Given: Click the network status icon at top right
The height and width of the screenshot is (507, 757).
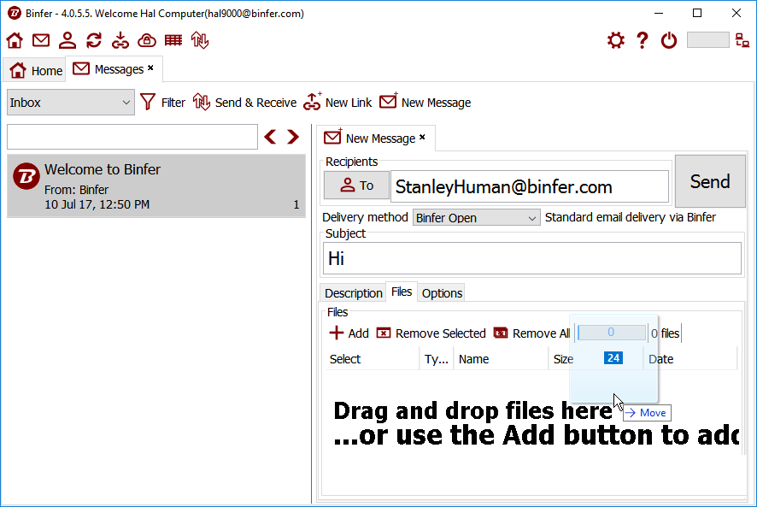Looking at the screenshot, I should tap(742, 40).
